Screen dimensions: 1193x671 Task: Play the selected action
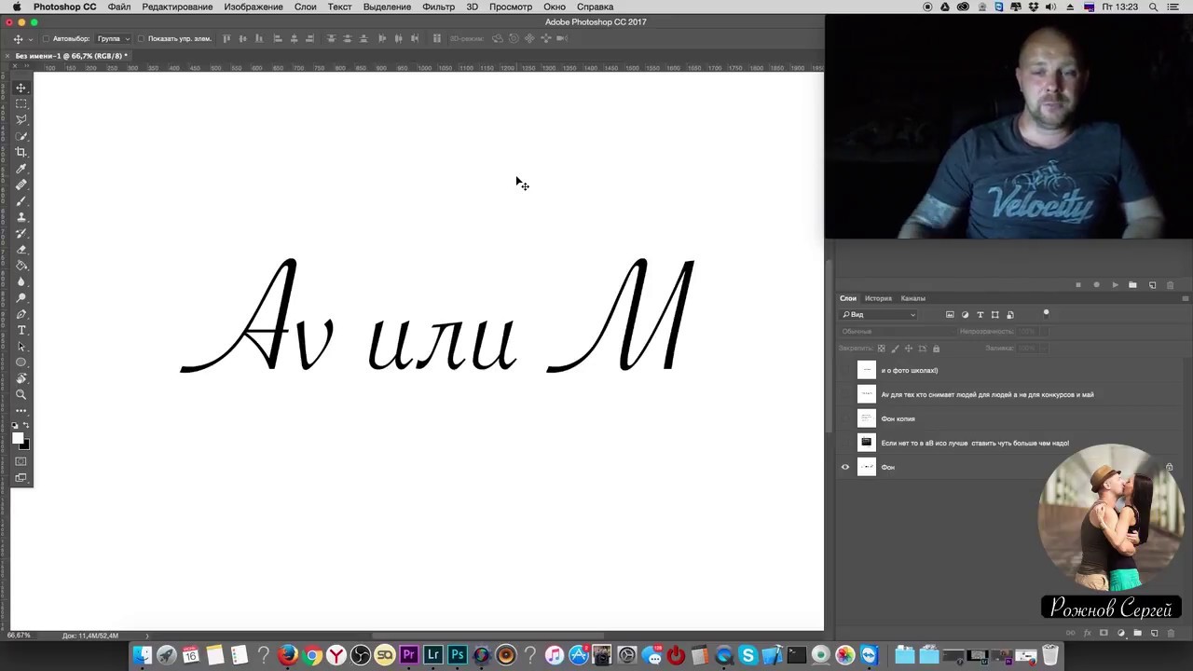tap(1115, 285)
